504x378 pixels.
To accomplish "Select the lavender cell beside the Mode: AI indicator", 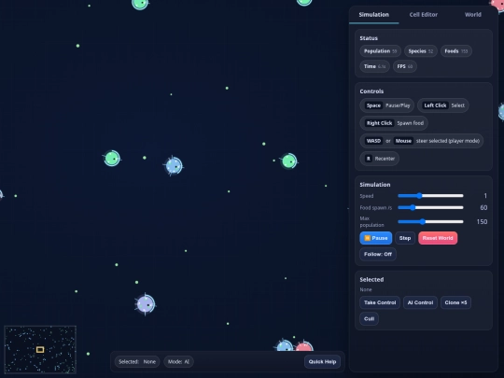I will [x=146, y=303].
